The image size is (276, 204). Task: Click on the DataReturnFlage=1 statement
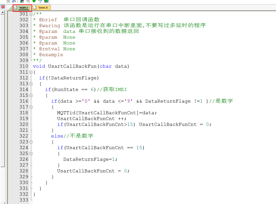pos(90,159)
